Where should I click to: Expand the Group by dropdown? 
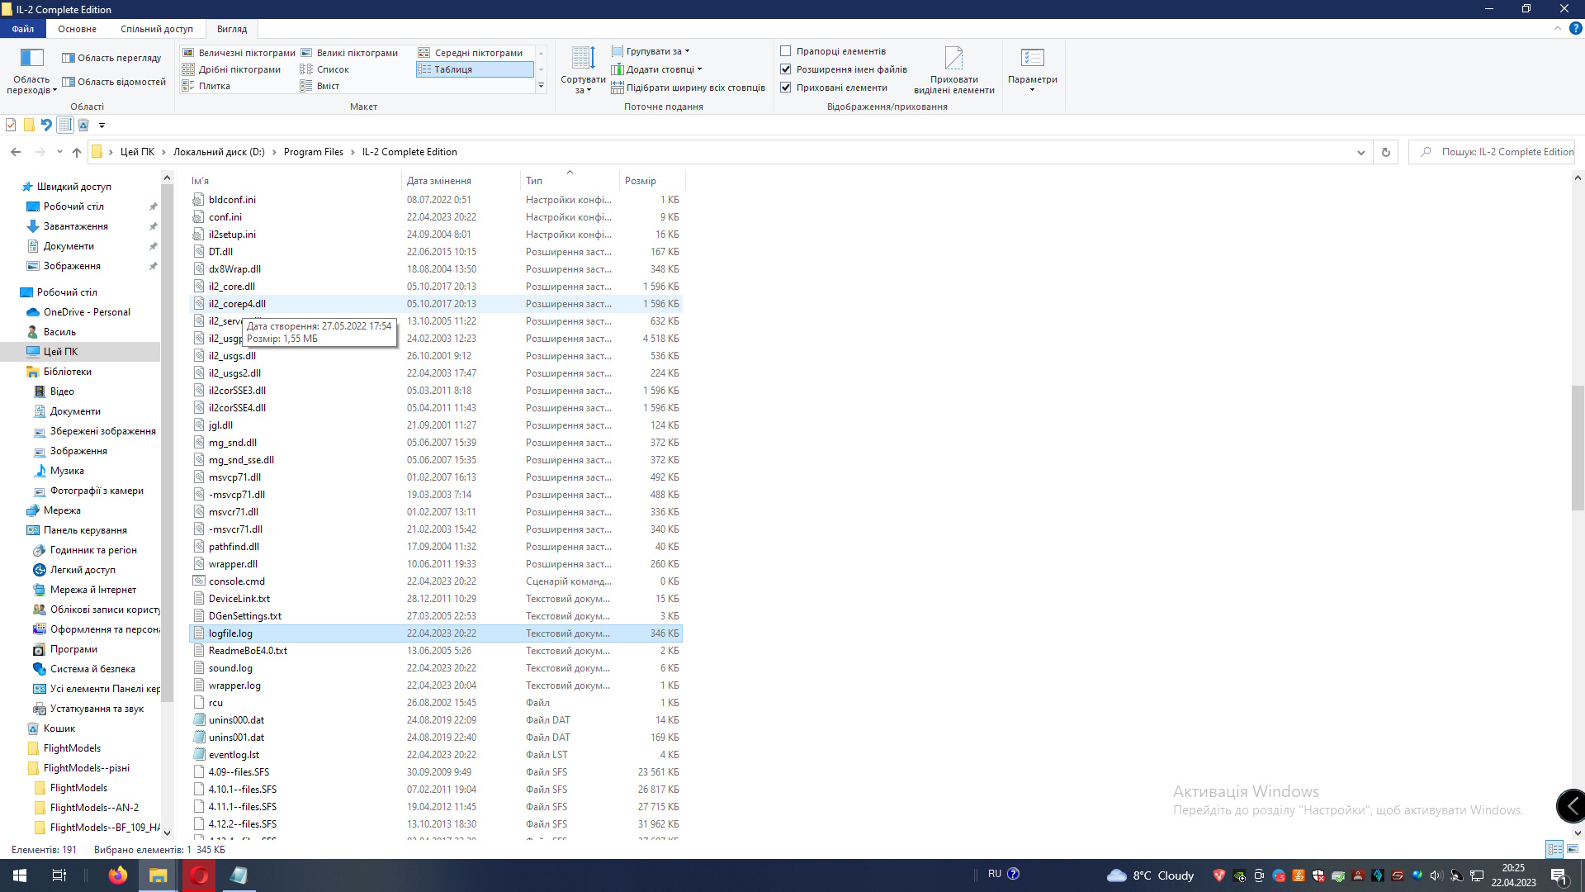[651, 51]
